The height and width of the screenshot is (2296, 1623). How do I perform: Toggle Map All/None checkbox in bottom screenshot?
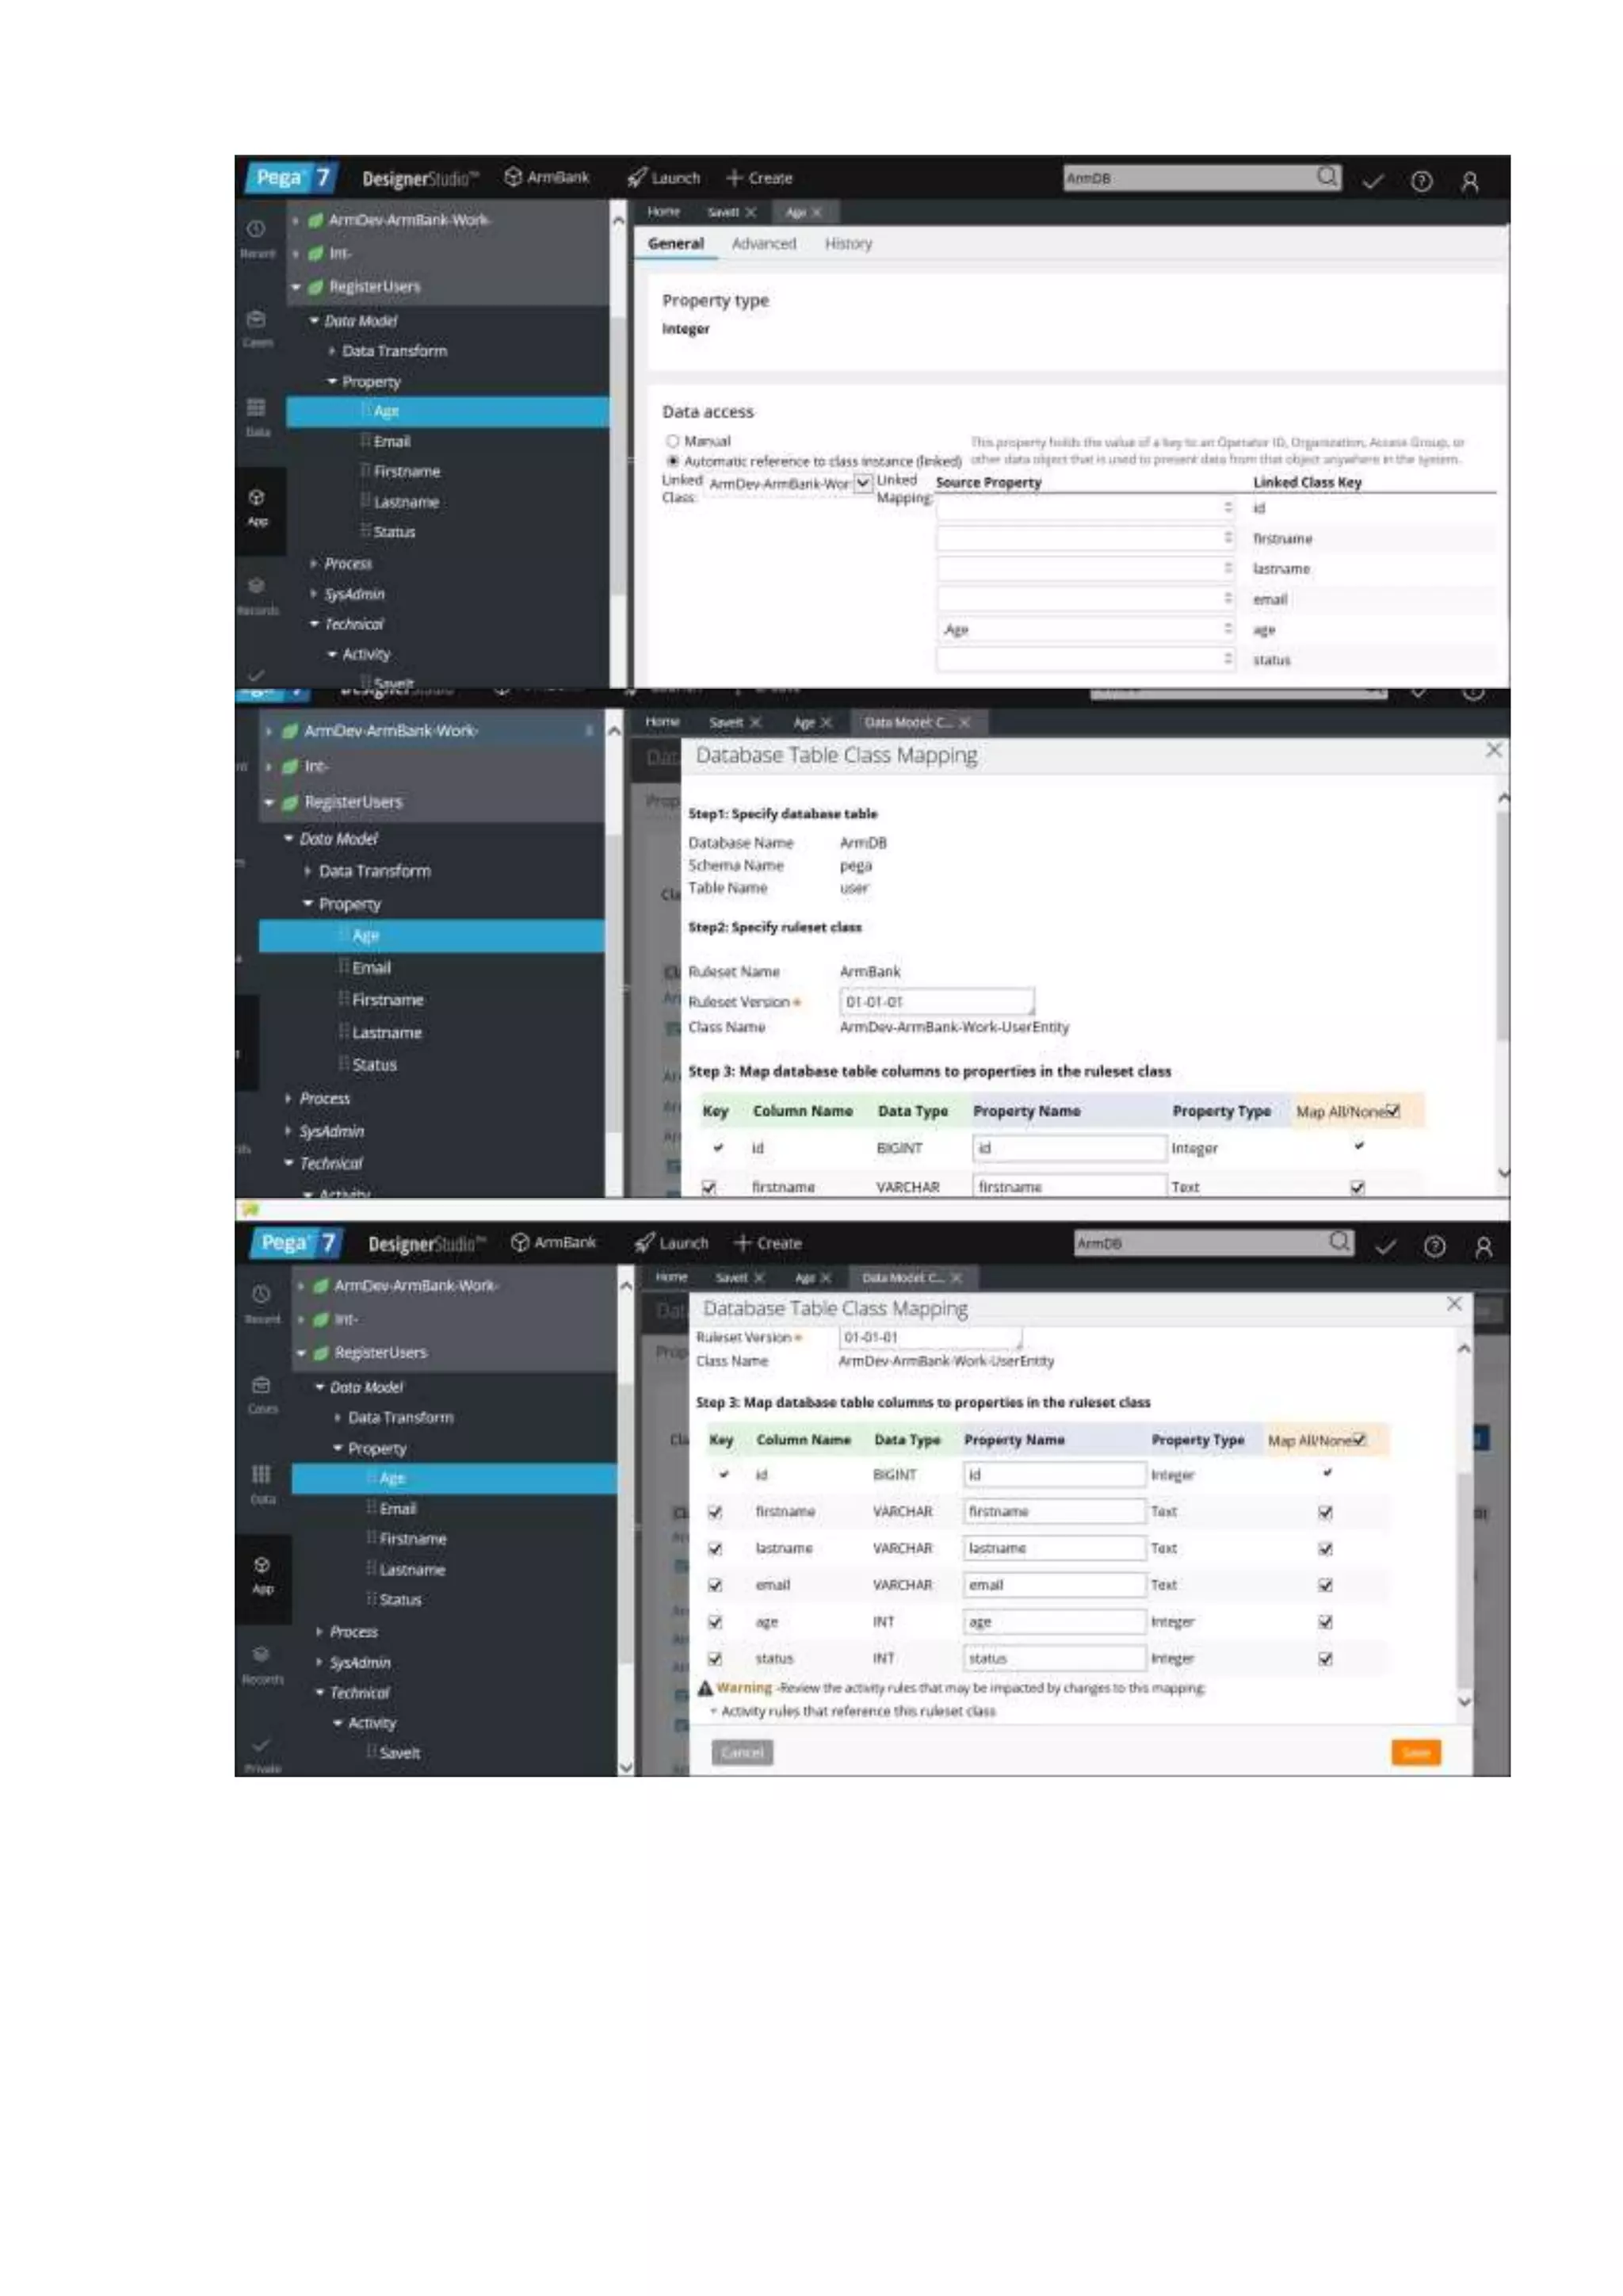coord(1359,1440)
